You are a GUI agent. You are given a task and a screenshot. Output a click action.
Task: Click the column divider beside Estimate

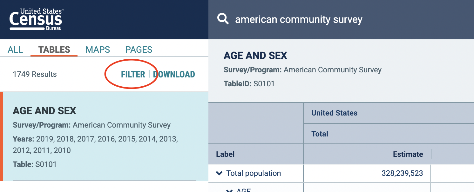point(431,154)
